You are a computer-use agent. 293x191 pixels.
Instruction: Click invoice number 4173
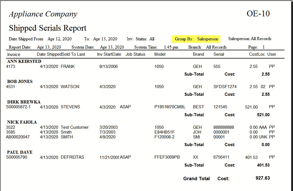pos(11,66)
